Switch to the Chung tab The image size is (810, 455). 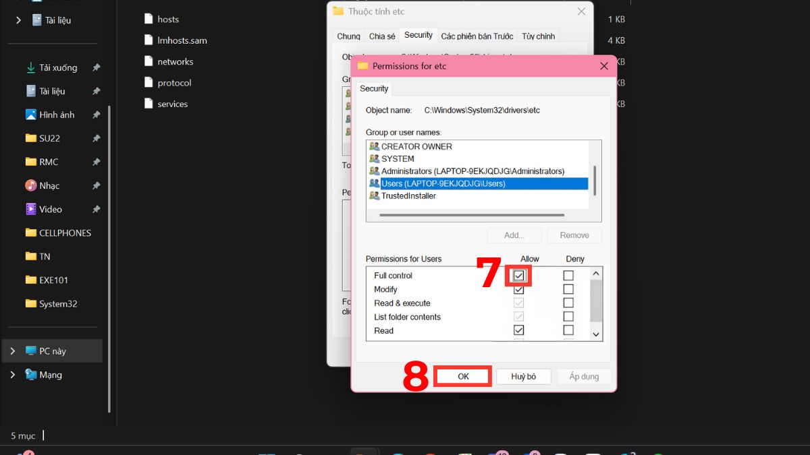tap(348, 35)
